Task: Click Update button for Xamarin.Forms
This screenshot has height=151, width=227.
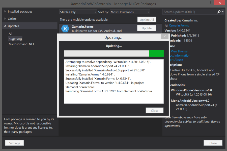Action: click(x=147, y=28)
